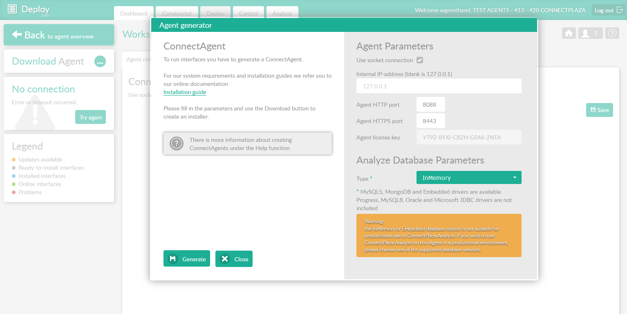Click the Save button on workspace

click(600, 110)
